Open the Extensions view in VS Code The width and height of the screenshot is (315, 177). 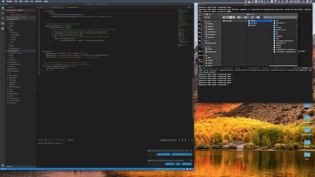[2, 29]
